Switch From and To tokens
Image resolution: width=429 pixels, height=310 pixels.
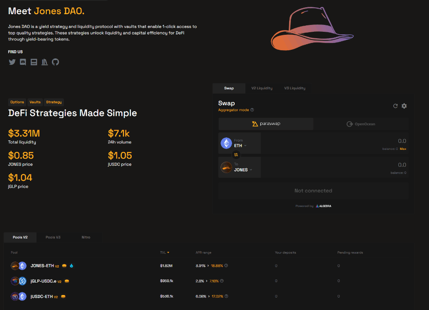tap(236, 155)
